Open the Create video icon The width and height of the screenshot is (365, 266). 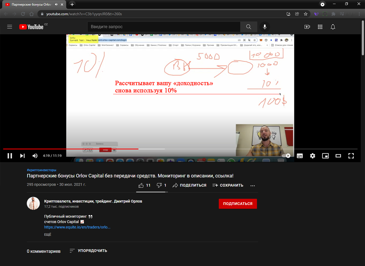point(307,27)
